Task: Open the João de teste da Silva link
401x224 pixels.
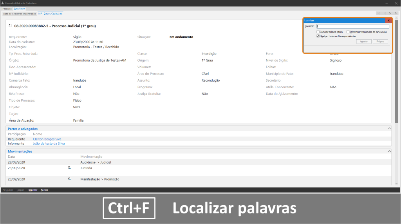Action: [x=49, y=144]
